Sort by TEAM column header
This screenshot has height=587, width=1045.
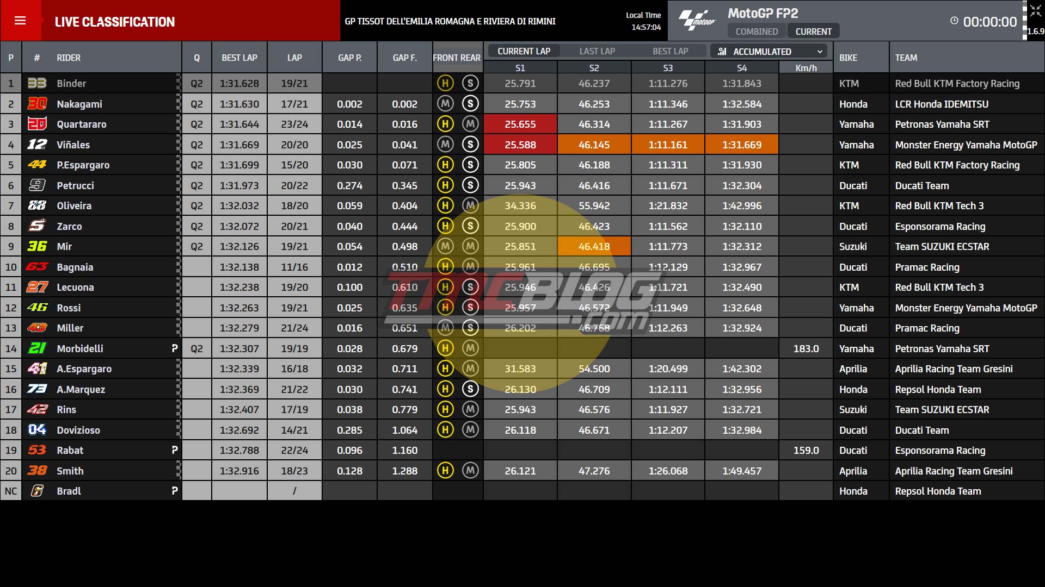(x=906, y=58)
